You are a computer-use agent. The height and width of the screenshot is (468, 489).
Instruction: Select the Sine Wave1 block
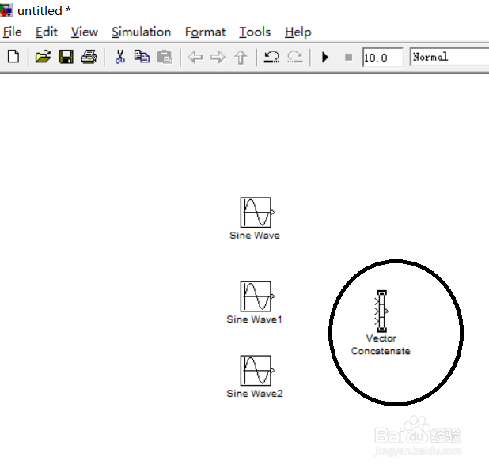click(x=256, y=296)
